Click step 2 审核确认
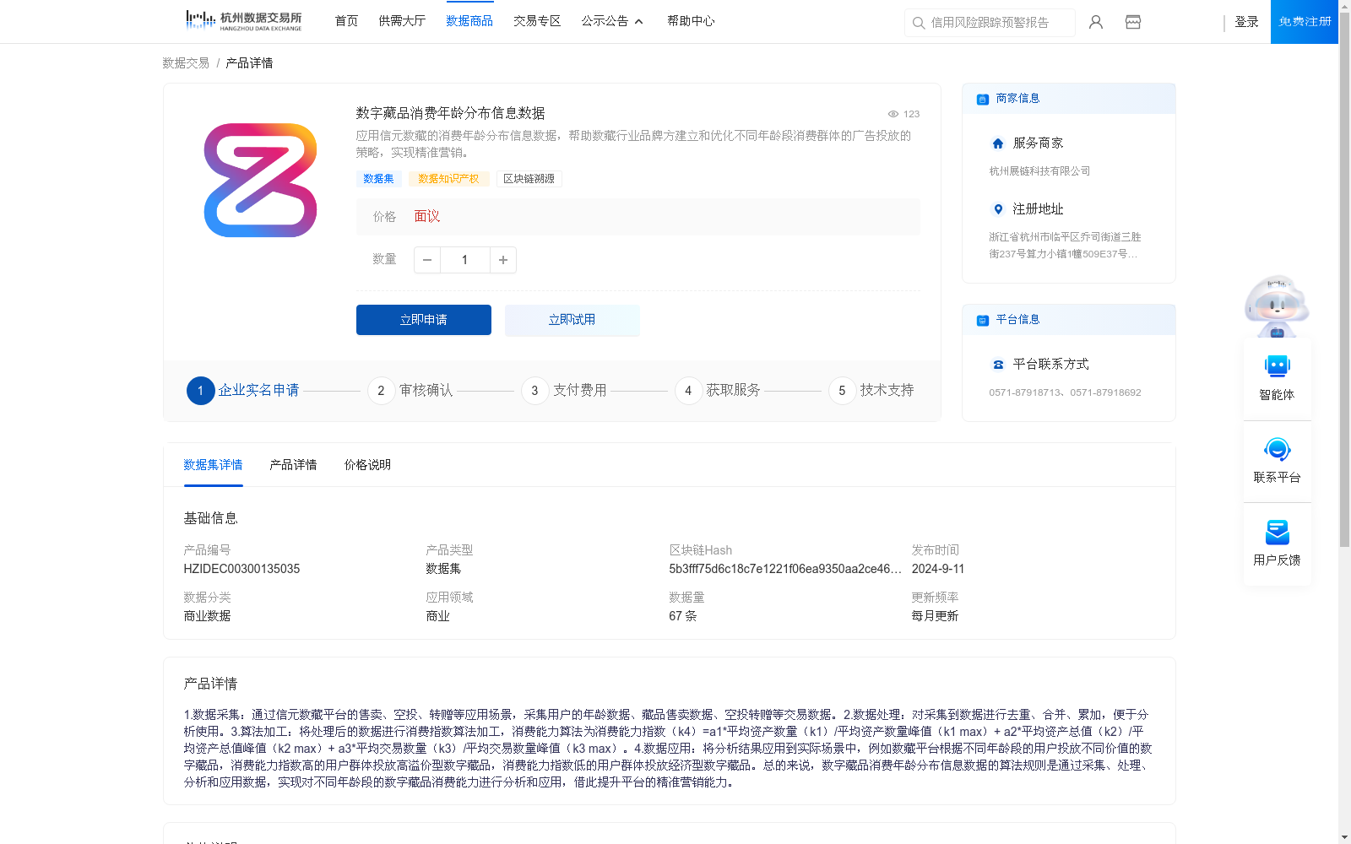 [x=410, y=391]
